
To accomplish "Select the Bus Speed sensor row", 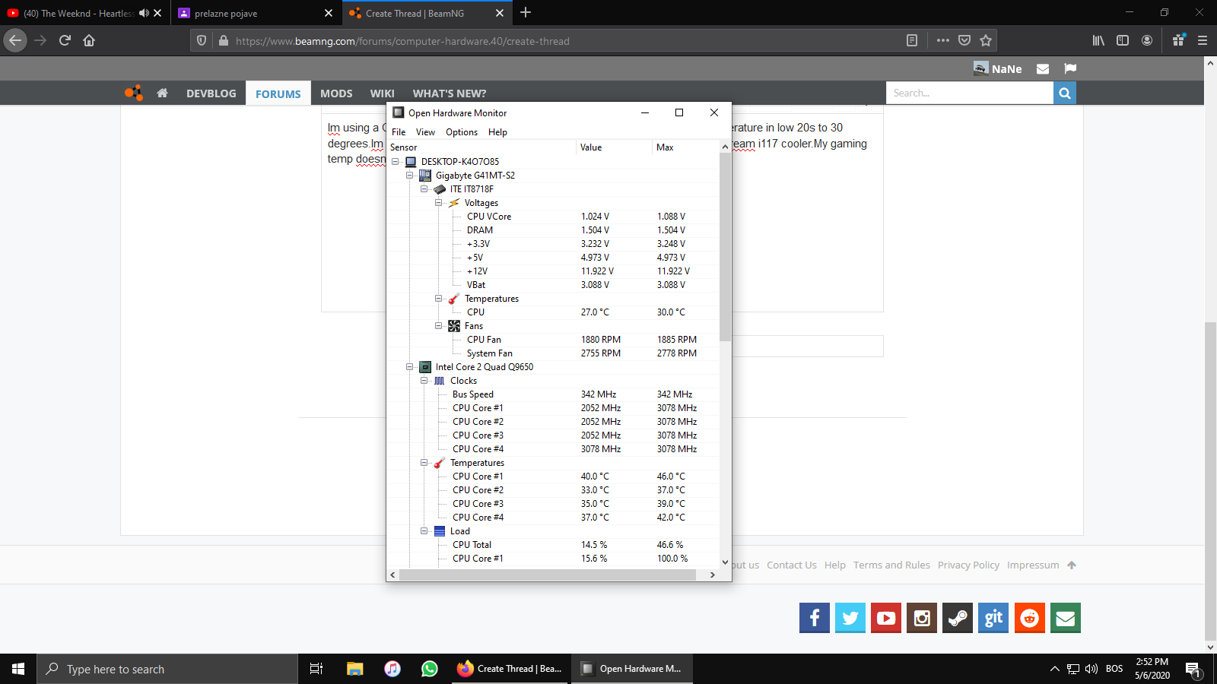I will pyautogui.click(x=554, y=394).
